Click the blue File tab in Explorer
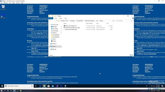 click(x=51, y=18)
